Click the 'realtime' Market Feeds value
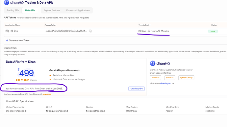 (x=210, y=111)
